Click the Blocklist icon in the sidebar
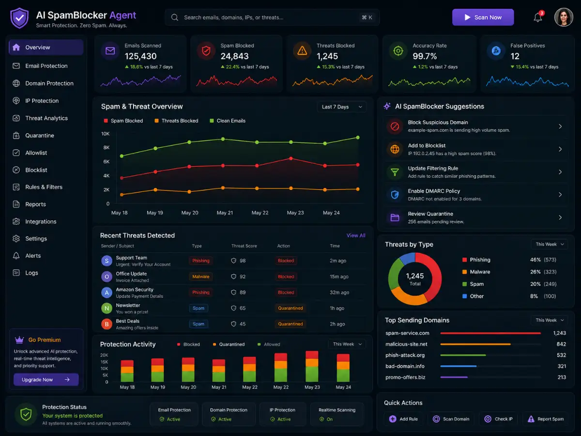Viewport: 581px width, 436px height. tap(16, 170)
